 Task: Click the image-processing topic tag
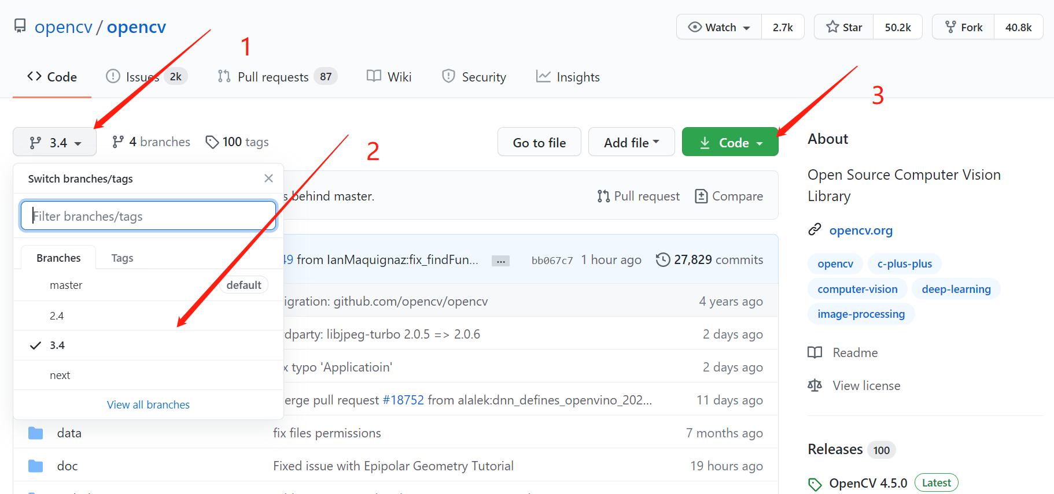[x=861, y=314]
